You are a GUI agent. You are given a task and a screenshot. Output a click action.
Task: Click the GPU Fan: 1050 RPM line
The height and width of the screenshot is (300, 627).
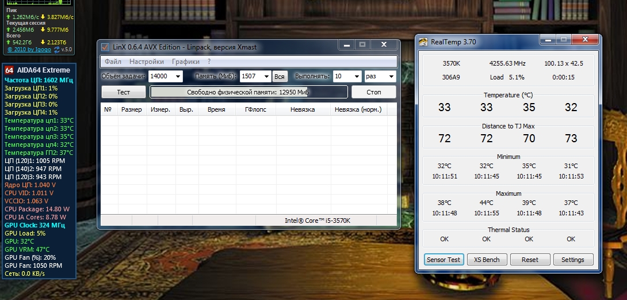click(33, 265)
